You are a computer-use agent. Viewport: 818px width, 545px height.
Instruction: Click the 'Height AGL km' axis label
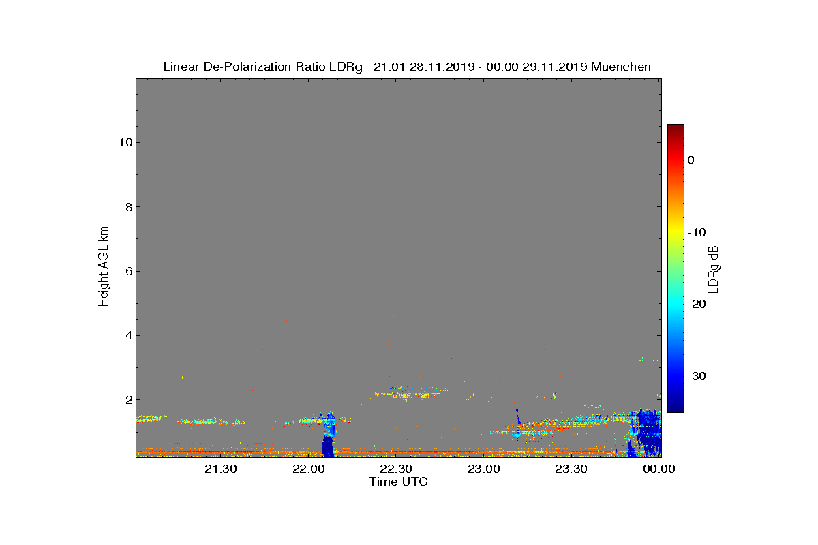[x=104, y=267]
